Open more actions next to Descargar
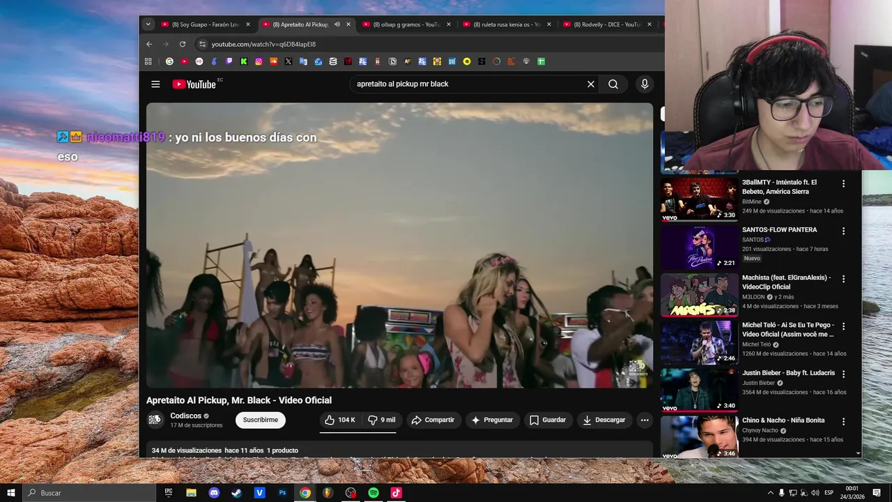The image size is (892, 502). click(x=645, y=420)
